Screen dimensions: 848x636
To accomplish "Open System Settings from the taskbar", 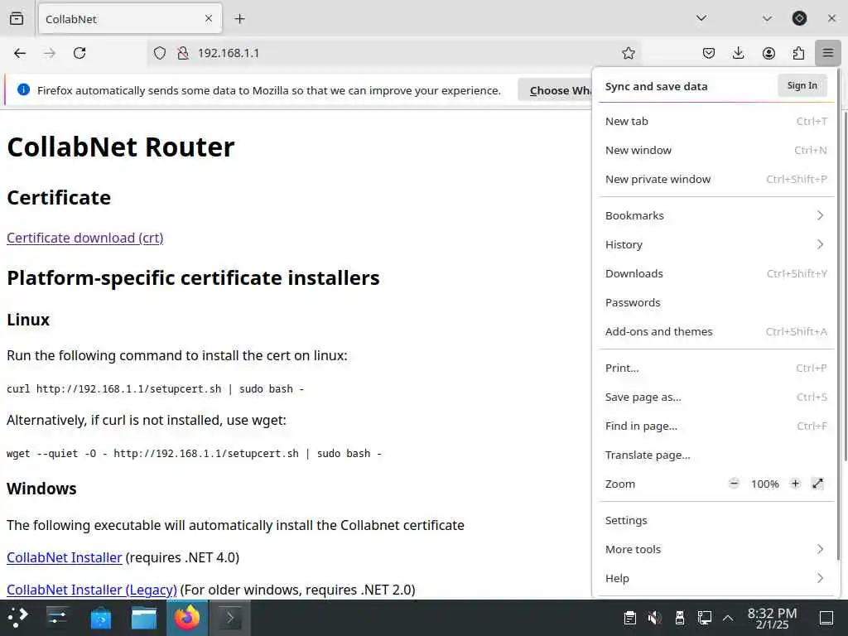I will tap(57, 618).
